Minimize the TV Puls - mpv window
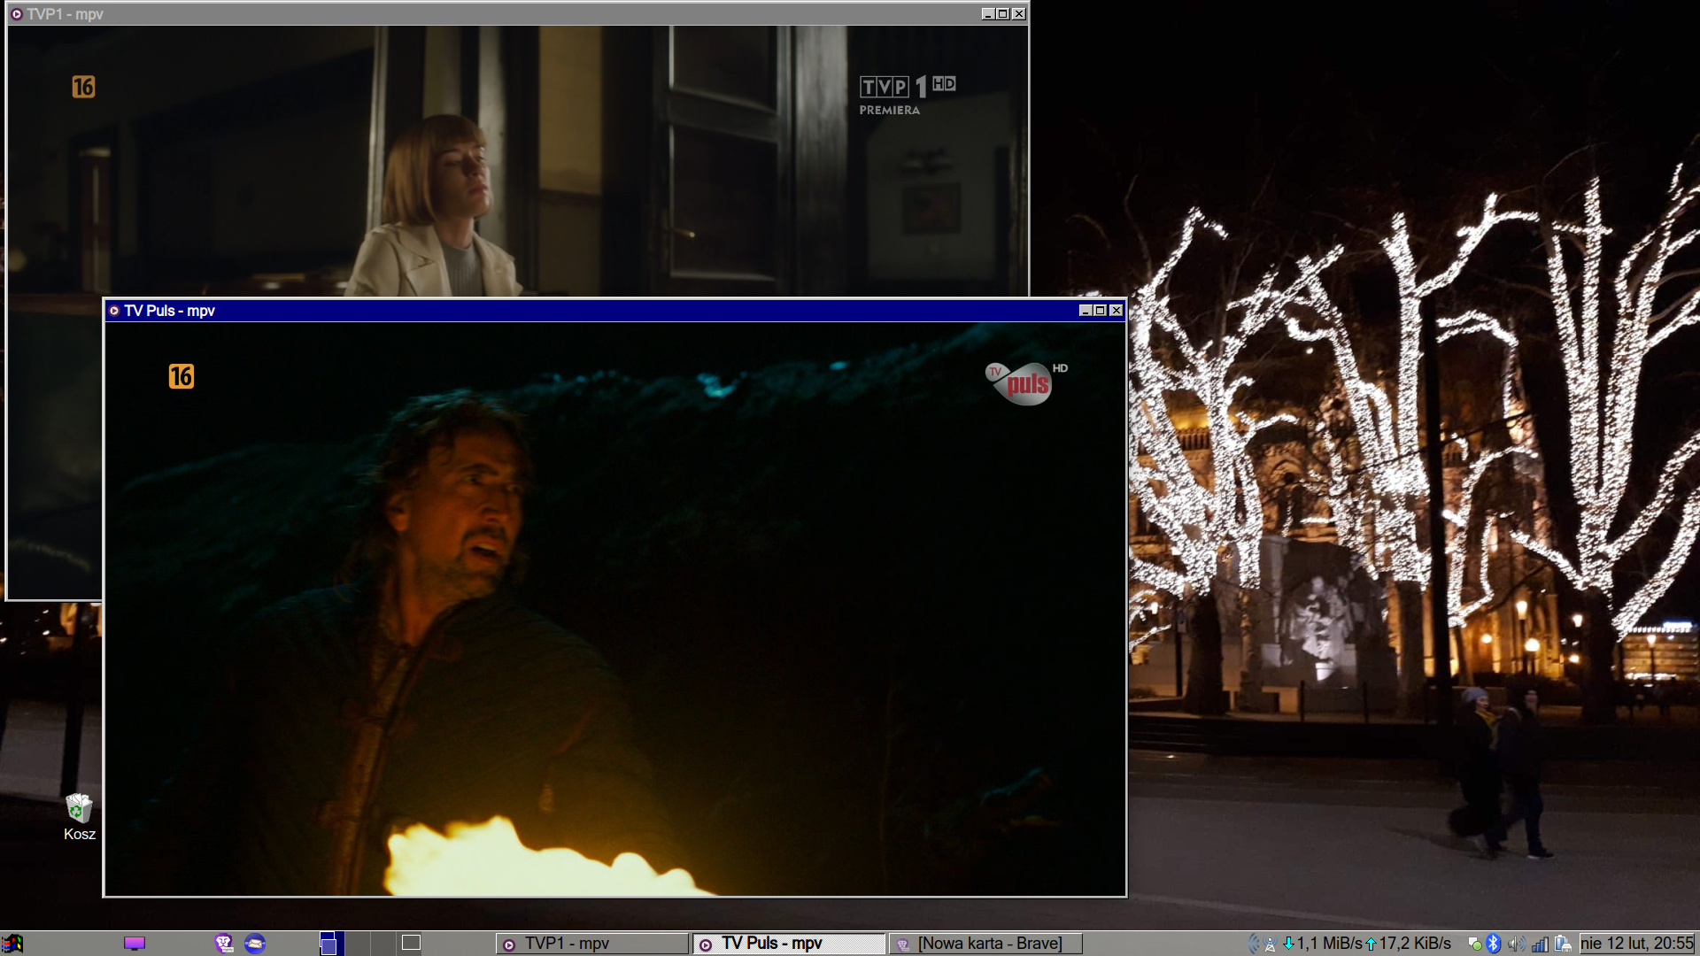The width and height of the screenshot is (1700, 956). (x=1086, y=311)
